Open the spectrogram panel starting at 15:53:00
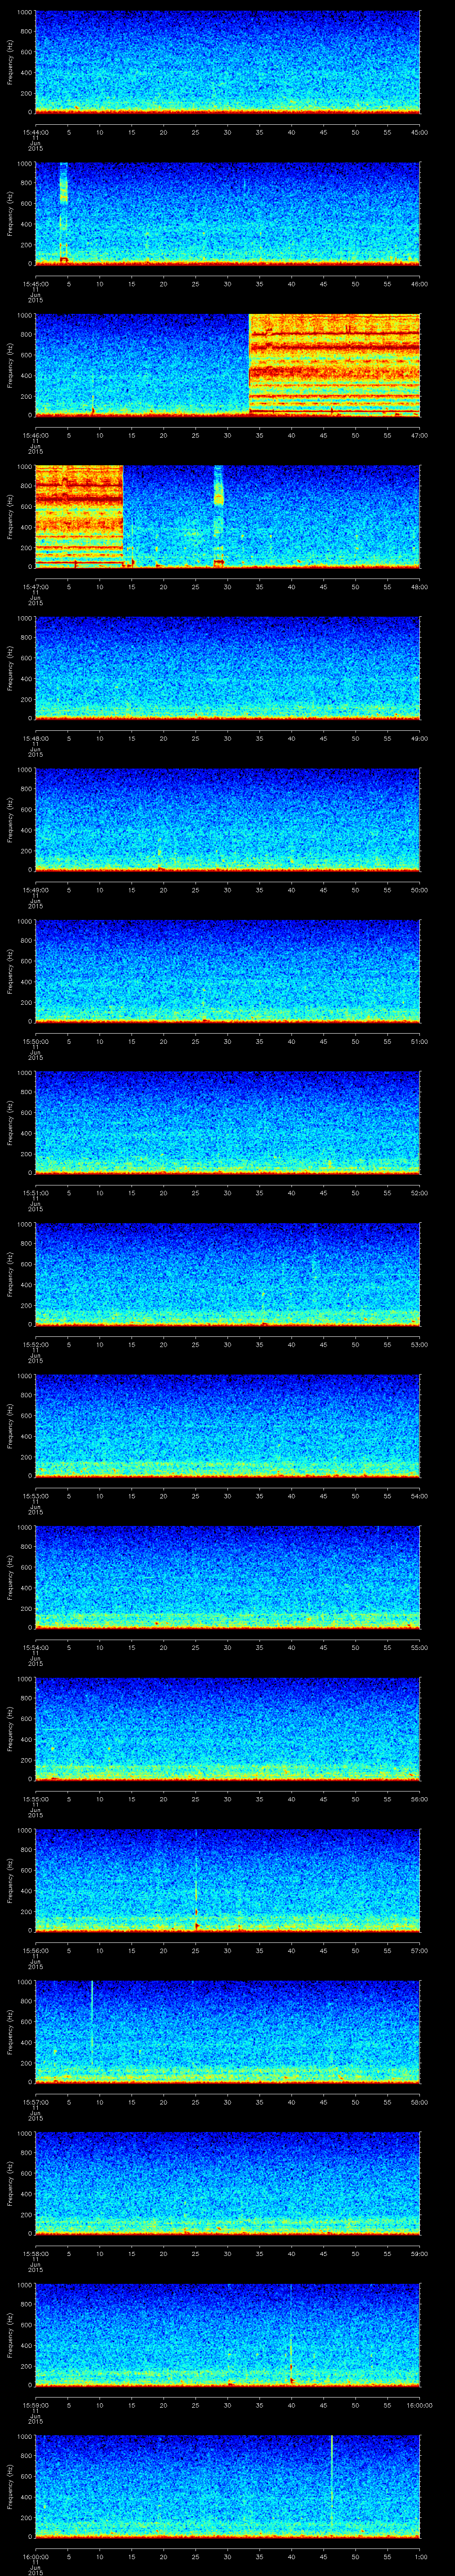 coord(227,1425)
